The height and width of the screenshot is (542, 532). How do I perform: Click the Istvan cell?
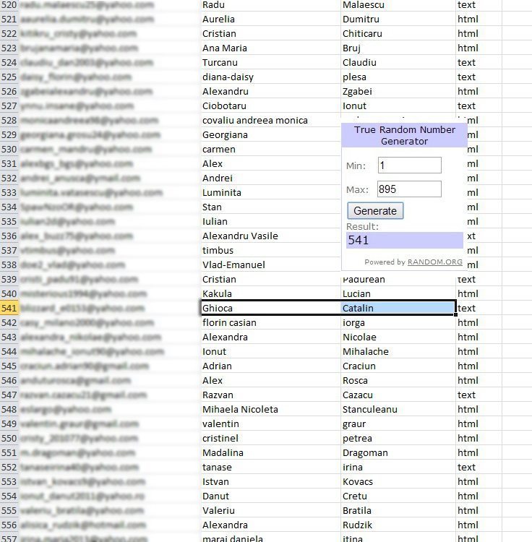270,481
